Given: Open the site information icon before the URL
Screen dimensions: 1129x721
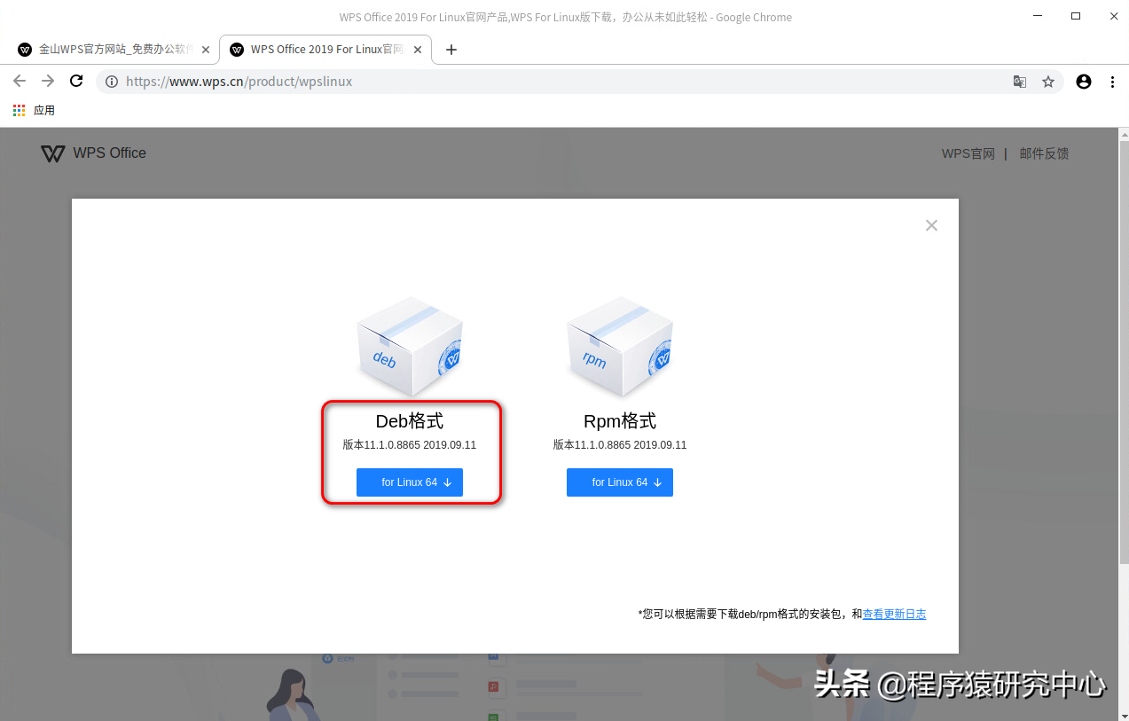Looking at the screenshot, I should pos(112,82).
